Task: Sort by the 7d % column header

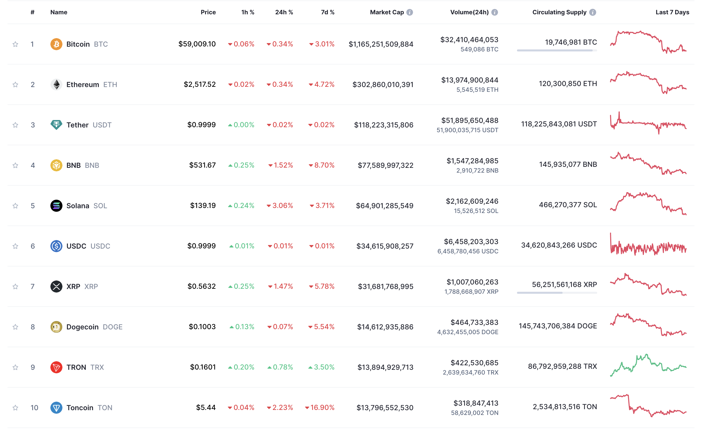Action: (327, 12)
